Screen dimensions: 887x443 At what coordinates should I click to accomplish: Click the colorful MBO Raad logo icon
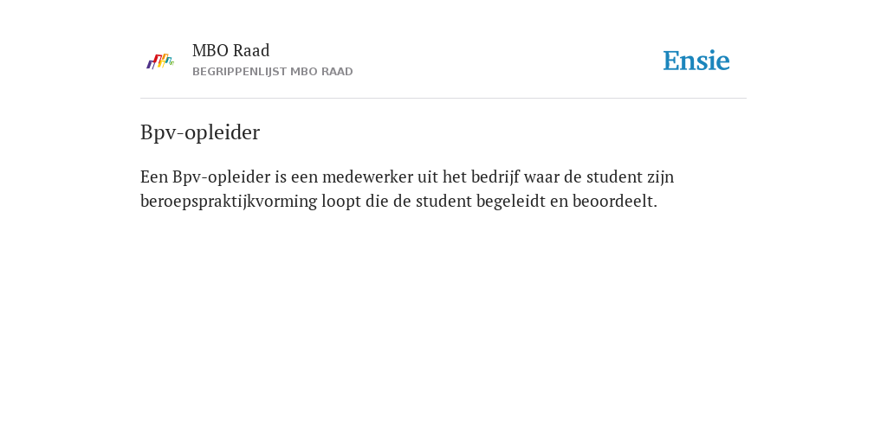tap(160, 61)
